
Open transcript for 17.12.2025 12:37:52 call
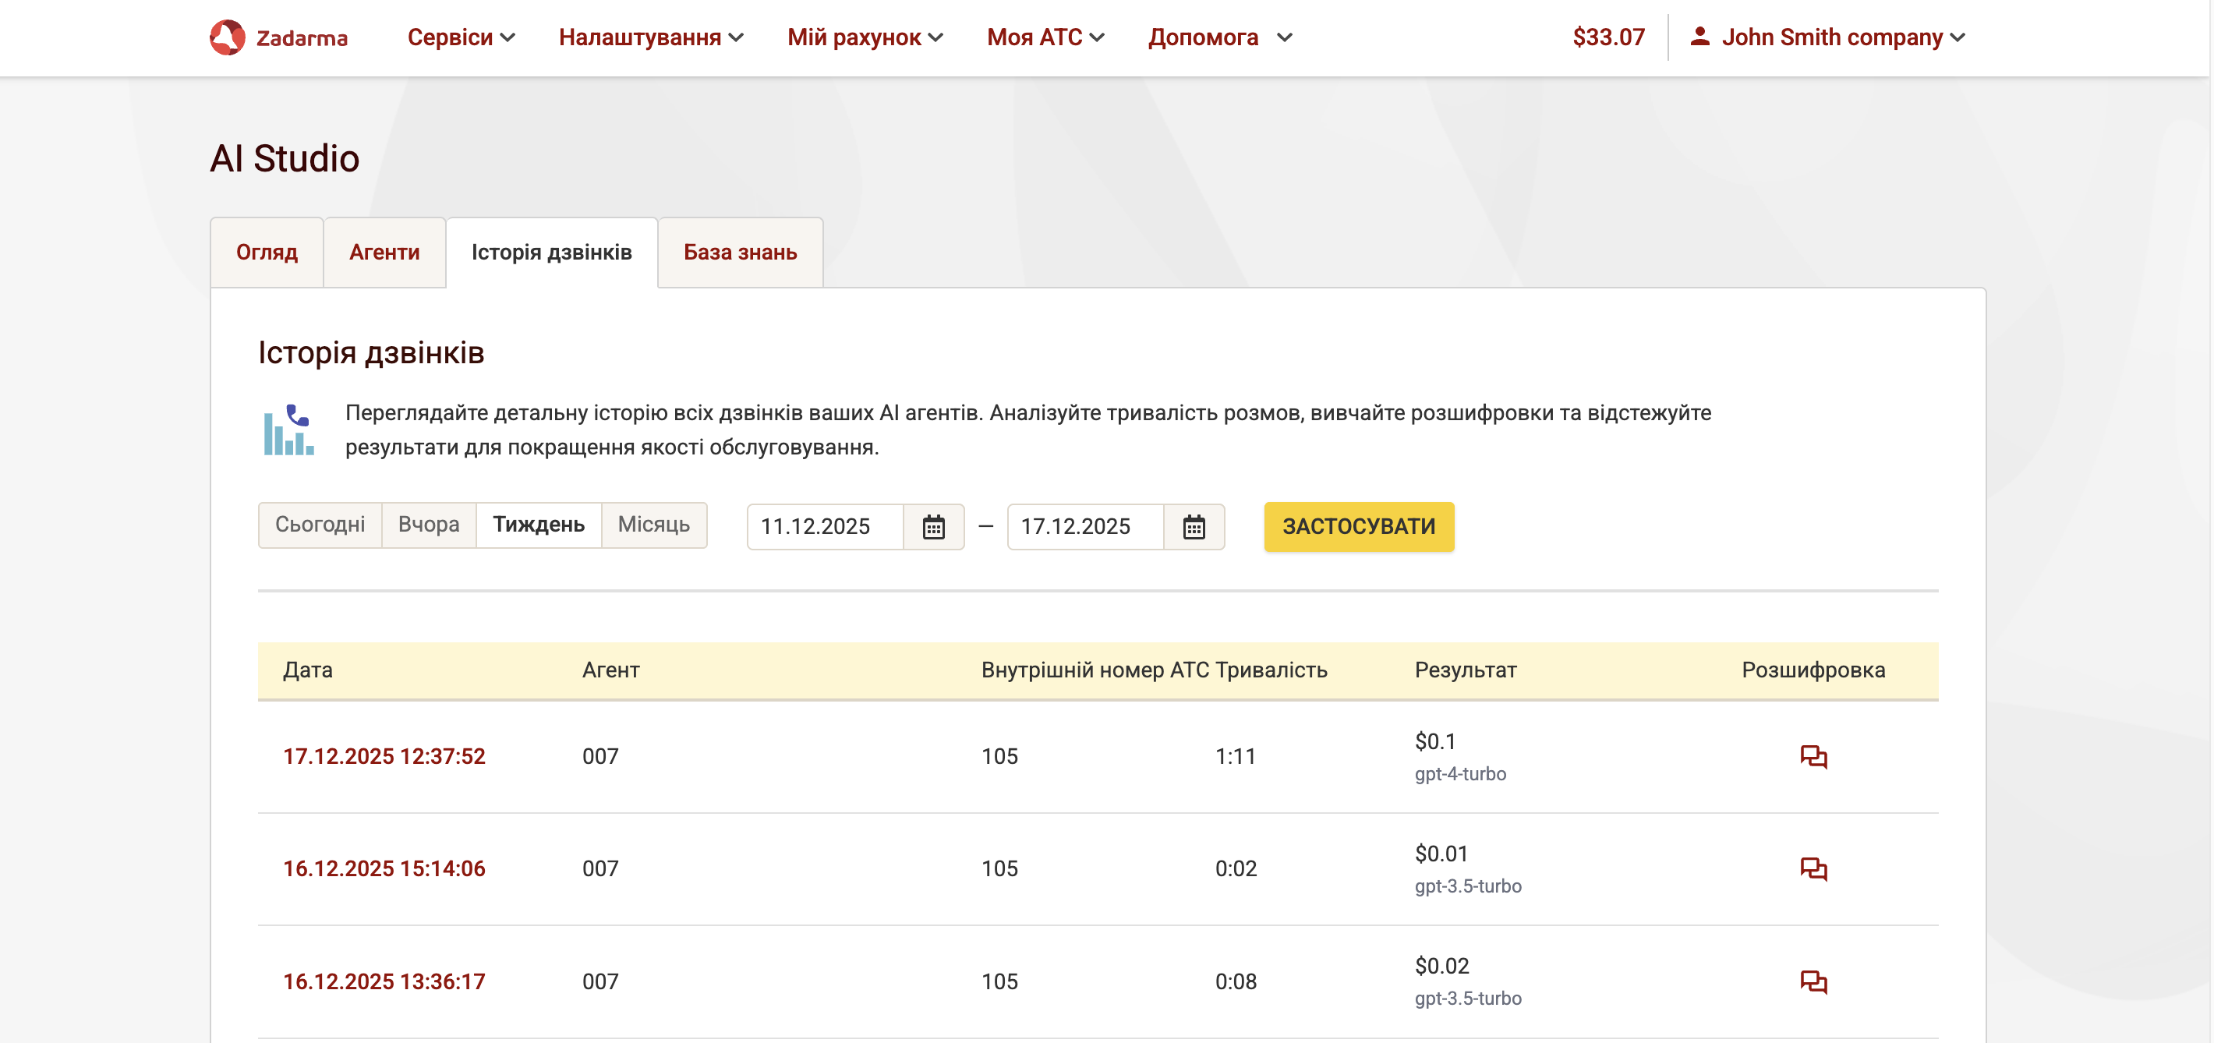pos(1813,756)
